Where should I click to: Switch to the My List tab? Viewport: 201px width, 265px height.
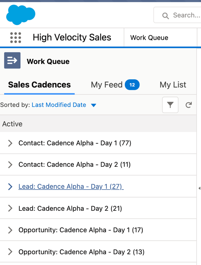point(173,85)
